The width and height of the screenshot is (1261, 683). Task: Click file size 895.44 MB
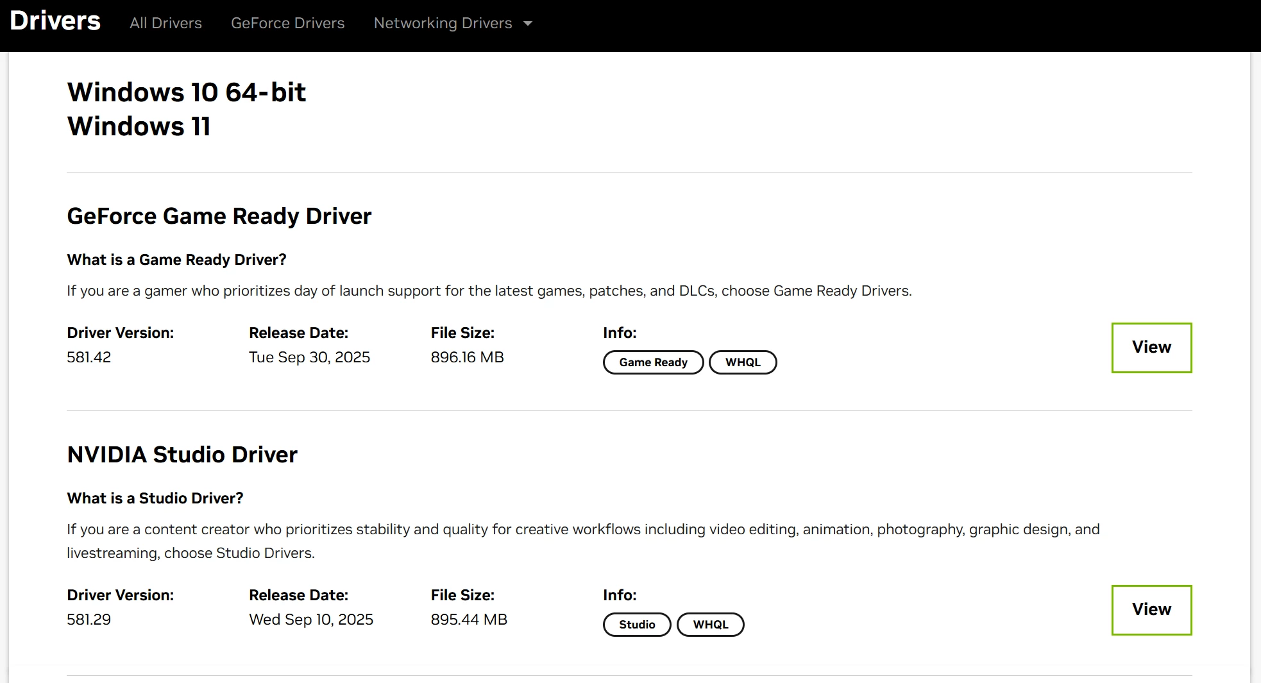point(469,620)
